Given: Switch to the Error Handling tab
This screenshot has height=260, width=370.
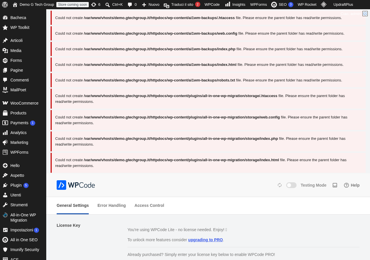Looking at the screenshot, I should tap(112, 205).
